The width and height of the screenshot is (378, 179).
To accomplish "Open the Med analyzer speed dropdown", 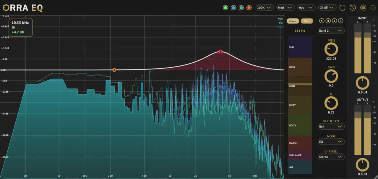I will tap(285, 8).
